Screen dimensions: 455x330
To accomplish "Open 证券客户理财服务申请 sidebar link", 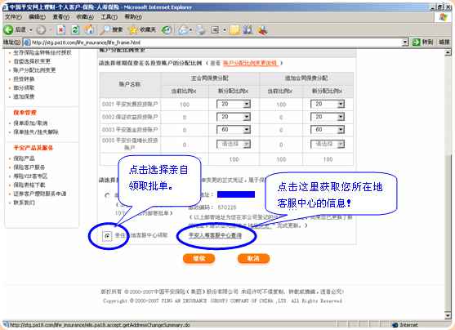I will 40,194.
